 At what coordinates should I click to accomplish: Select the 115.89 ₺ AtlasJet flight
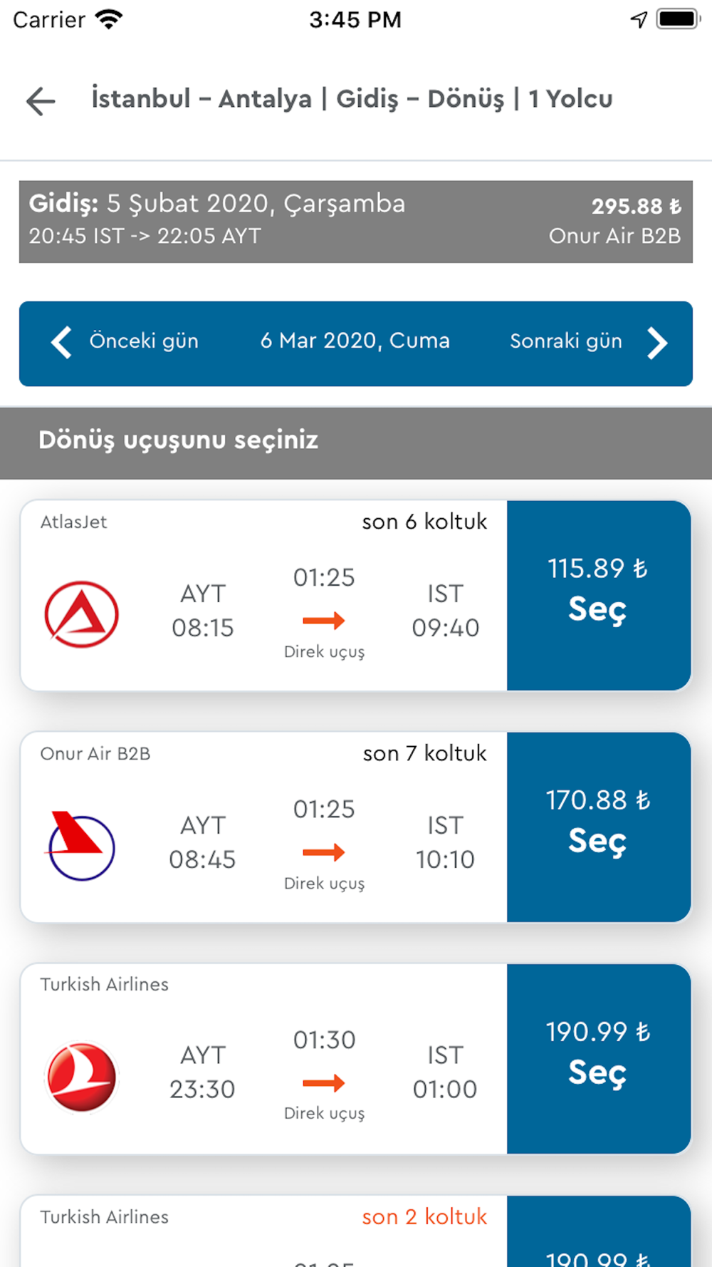[x=599, y=596]
